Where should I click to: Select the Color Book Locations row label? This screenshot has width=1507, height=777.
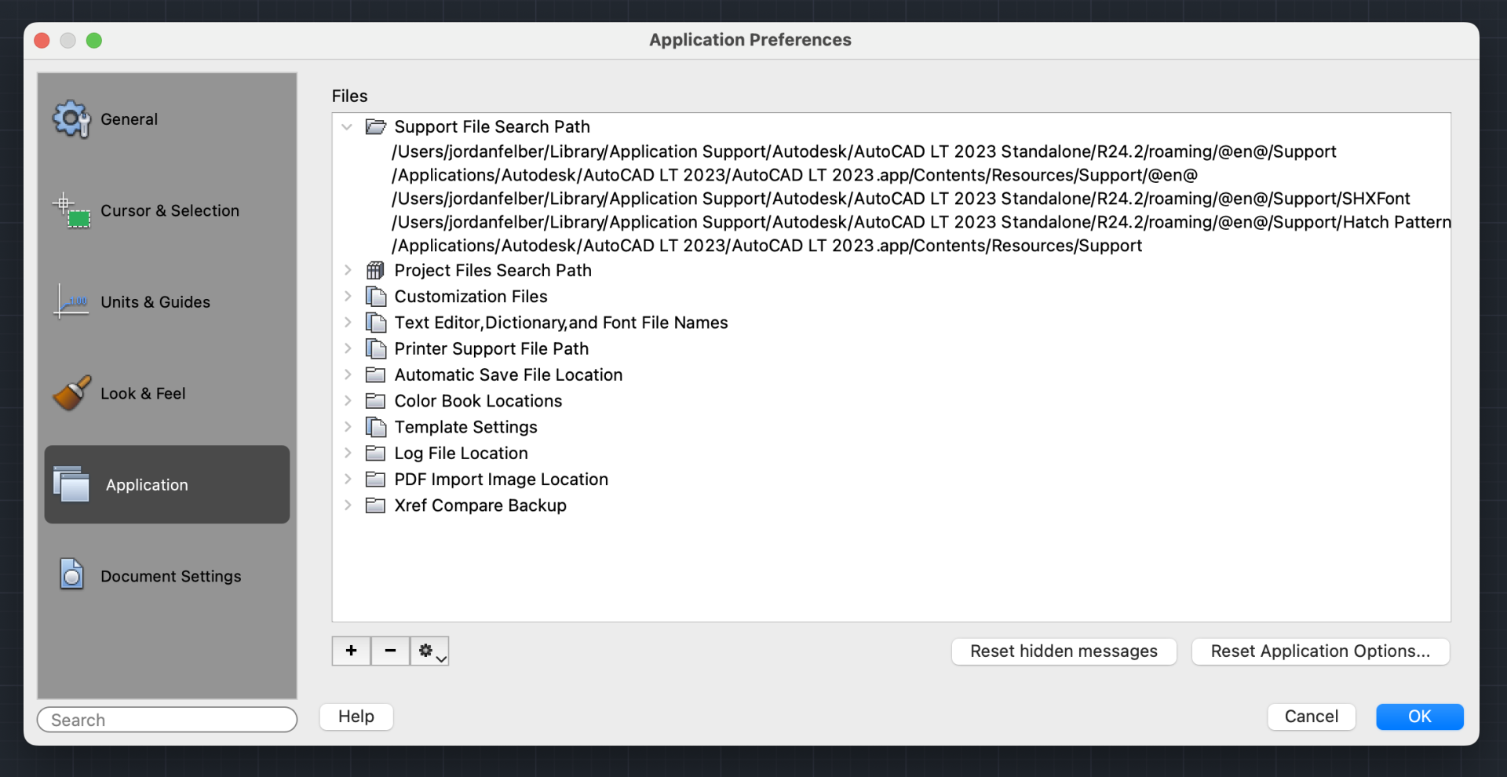point(478,401)
